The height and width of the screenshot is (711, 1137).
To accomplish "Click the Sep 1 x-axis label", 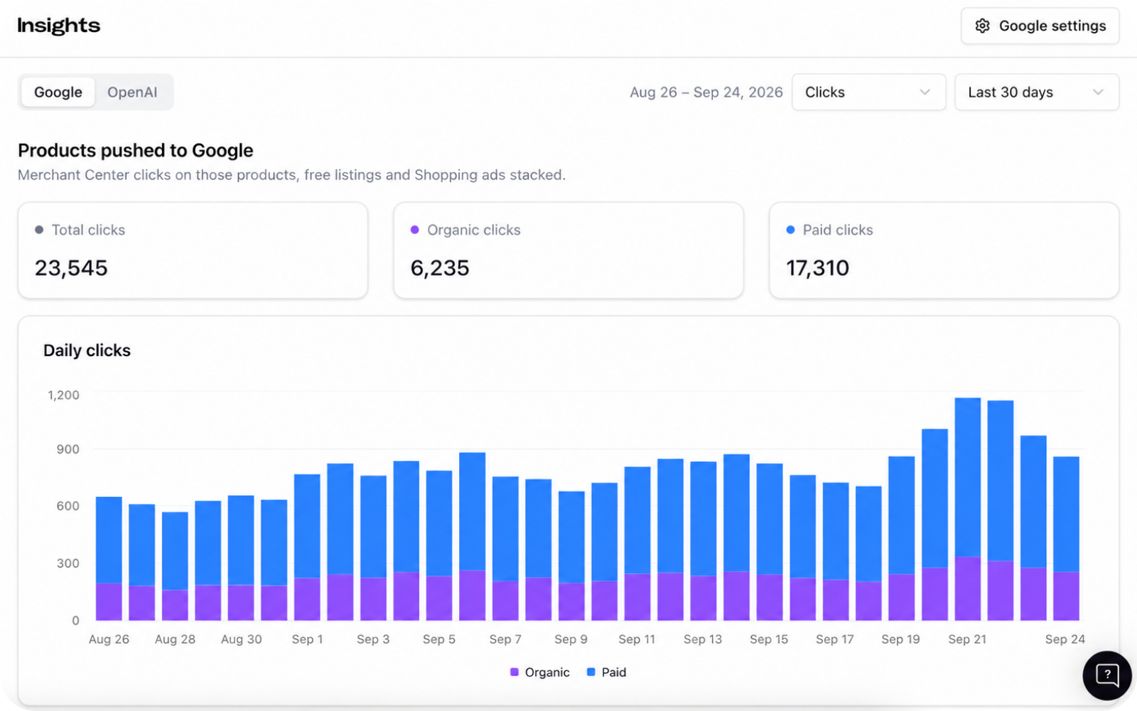I will (307, 639).
